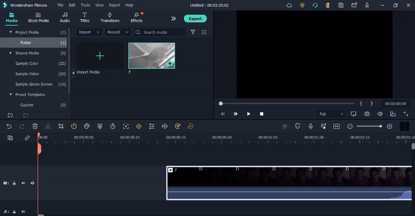This screenshot has width=415, height=216.
Task: Add a keyframe with diamond icon
Action: (139, 126)
